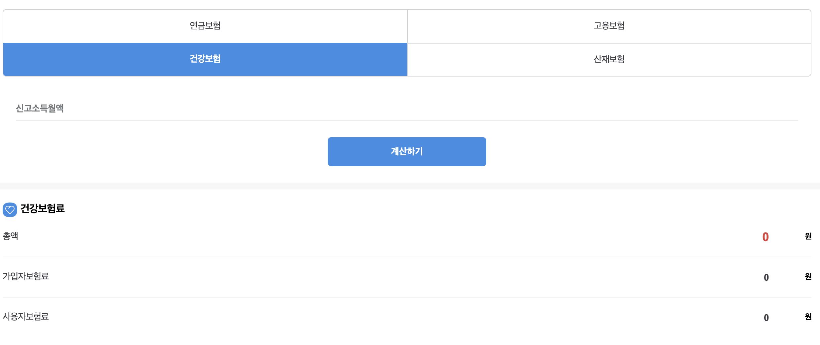The height and width of the screenshot is (345, 820).
Task: Click the 가입자보험료 label
Action: (x=26, y=277)
